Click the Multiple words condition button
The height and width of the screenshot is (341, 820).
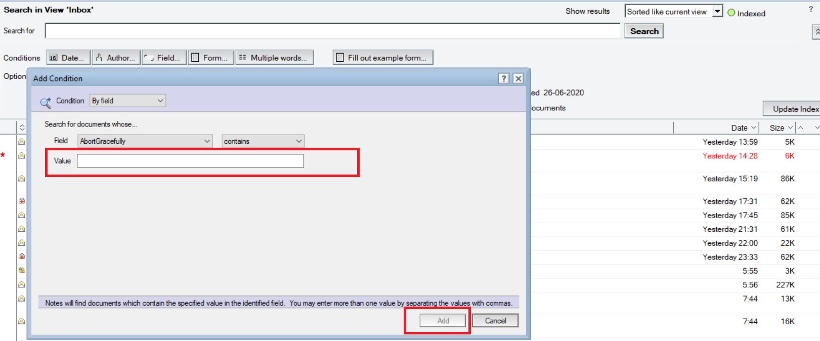coord(274,58)
